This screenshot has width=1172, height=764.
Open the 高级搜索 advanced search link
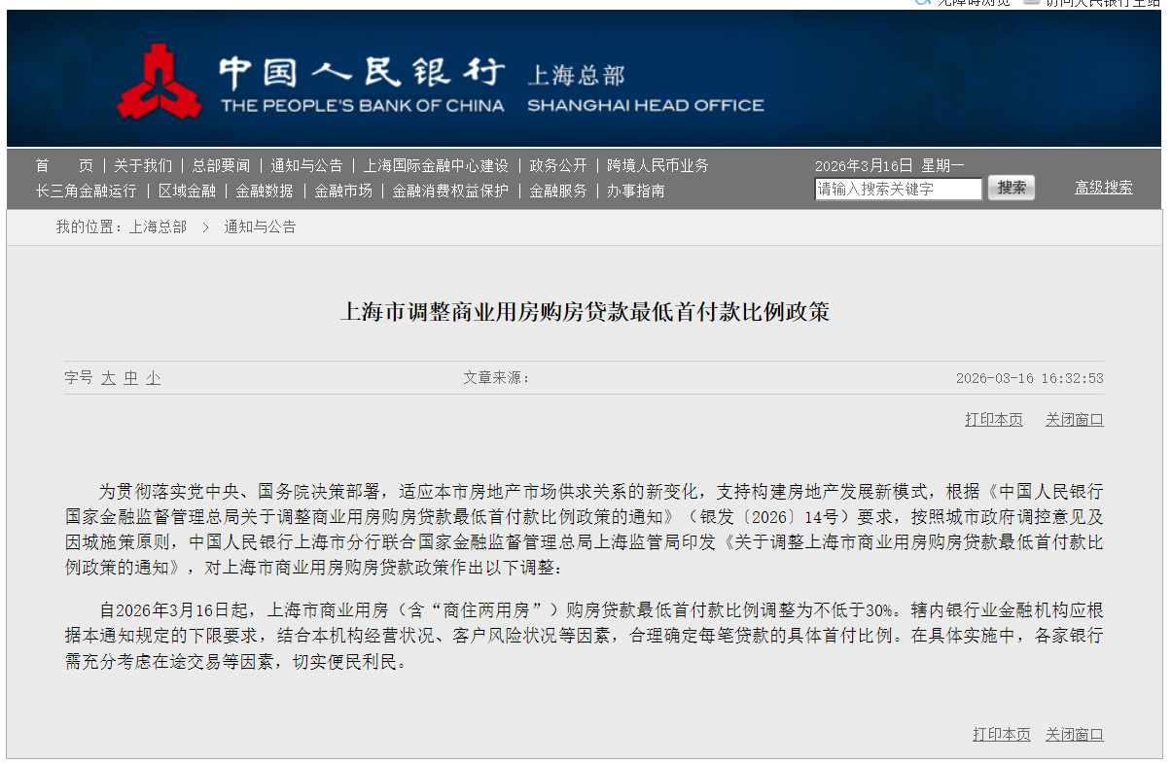click(x=1103, y=188)
